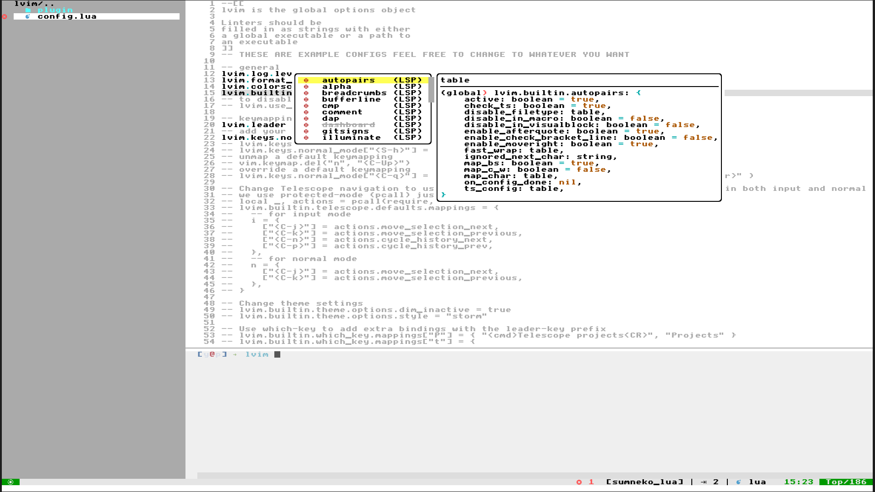Image resolution: width=875 pixels, height=492 pixels.
Task: Choose the bufferline completion entry
Action: click(x=351, y=99)
